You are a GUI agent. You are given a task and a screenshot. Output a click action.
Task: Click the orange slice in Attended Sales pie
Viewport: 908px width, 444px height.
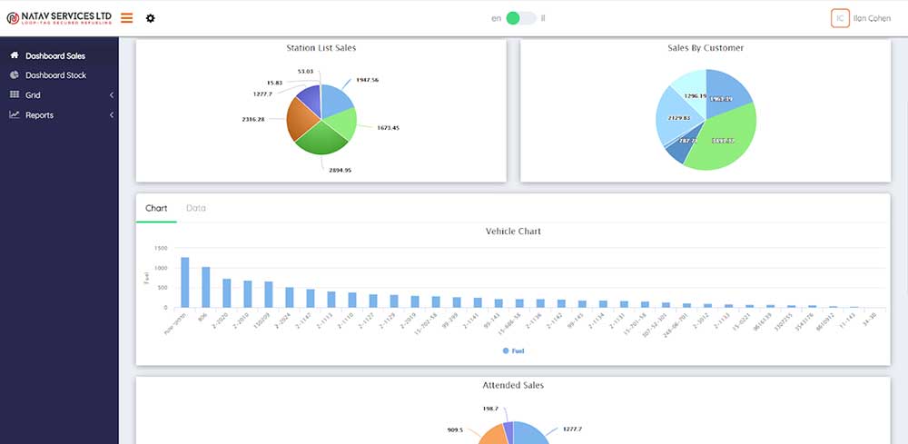pyautogui.click(x=493, y=435)
